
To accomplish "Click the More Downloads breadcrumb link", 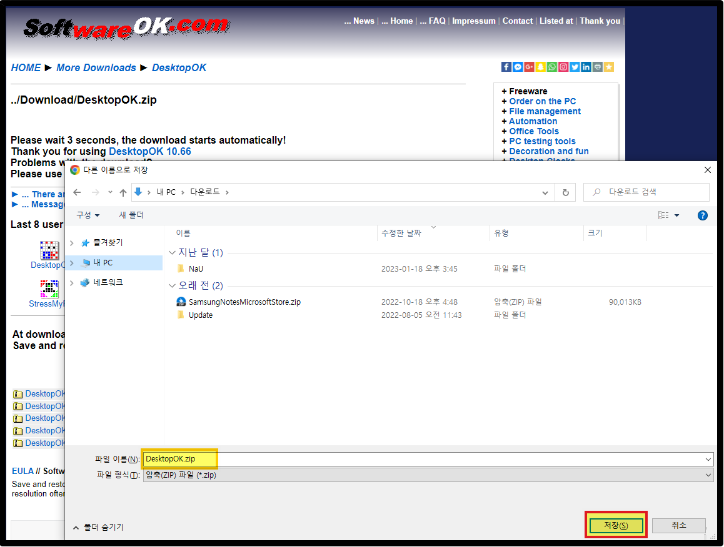I will point(96,68).
